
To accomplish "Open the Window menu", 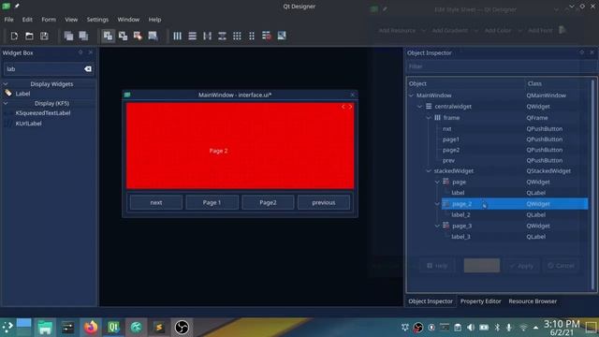I will [x=128, y=20].
